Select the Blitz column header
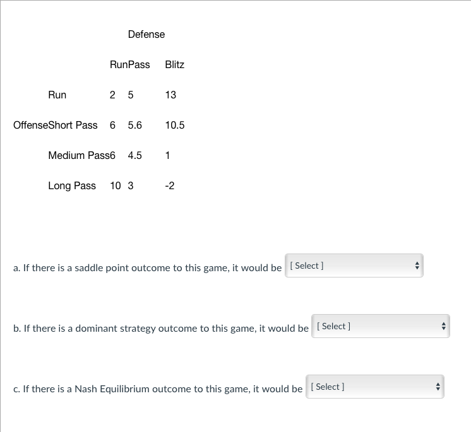This screenshot has height=432, width=471. (x=174, y=64)
